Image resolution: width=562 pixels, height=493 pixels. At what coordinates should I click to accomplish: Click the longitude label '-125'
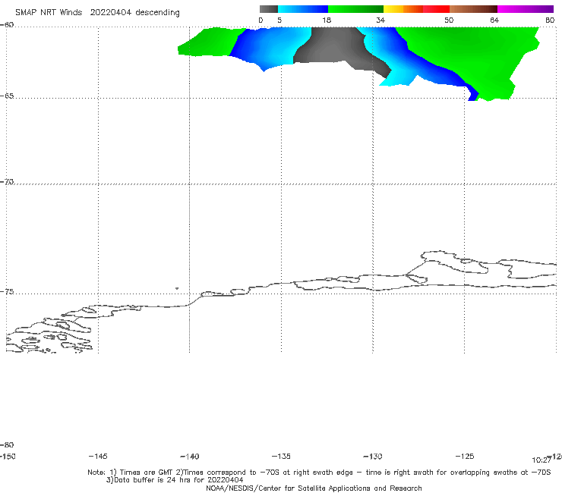465,457
